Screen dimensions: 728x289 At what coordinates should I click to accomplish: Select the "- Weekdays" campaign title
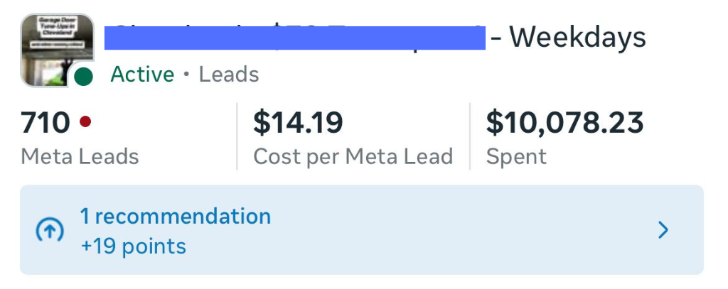(568, 37)
